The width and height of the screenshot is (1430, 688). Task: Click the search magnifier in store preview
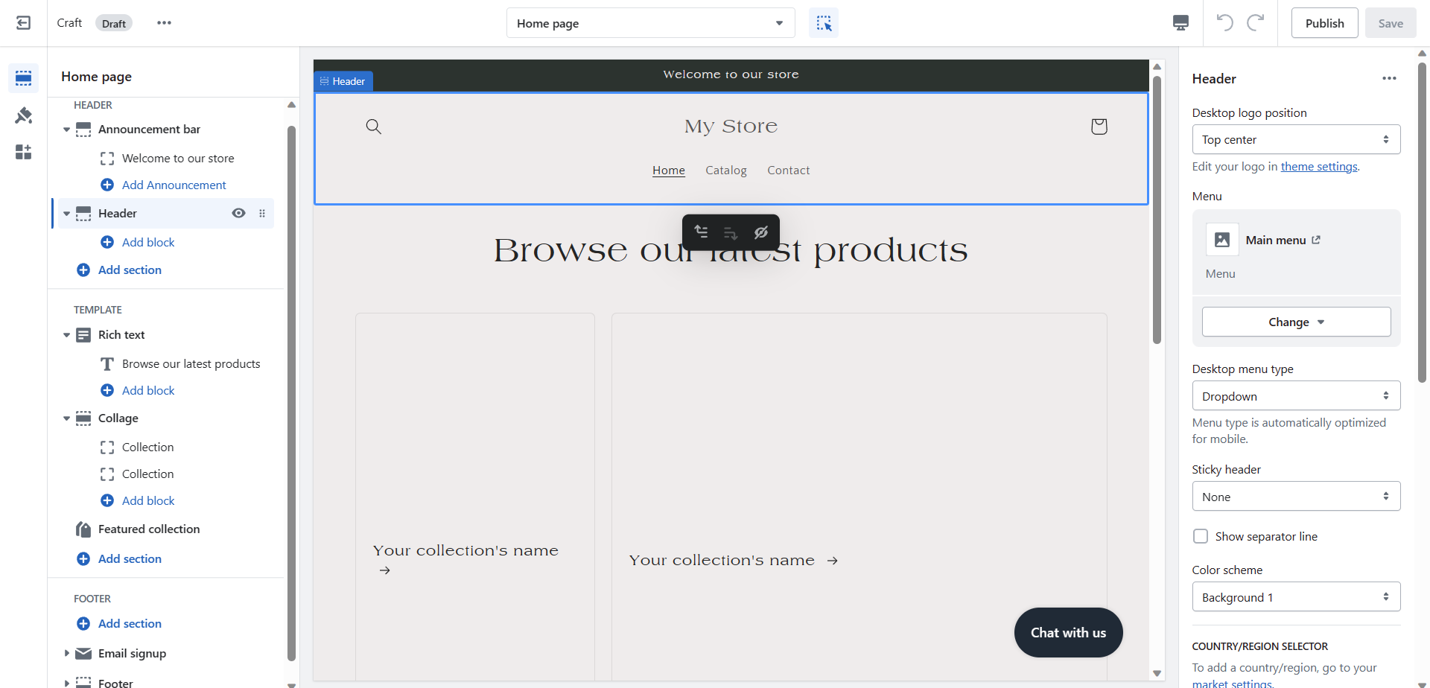pyautogui.click(x=374, y=127)
